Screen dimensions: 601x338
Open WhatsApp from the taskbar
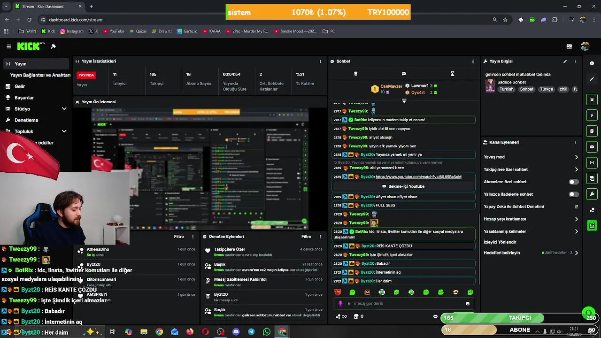pyautogui.click(x=267, y=332)
